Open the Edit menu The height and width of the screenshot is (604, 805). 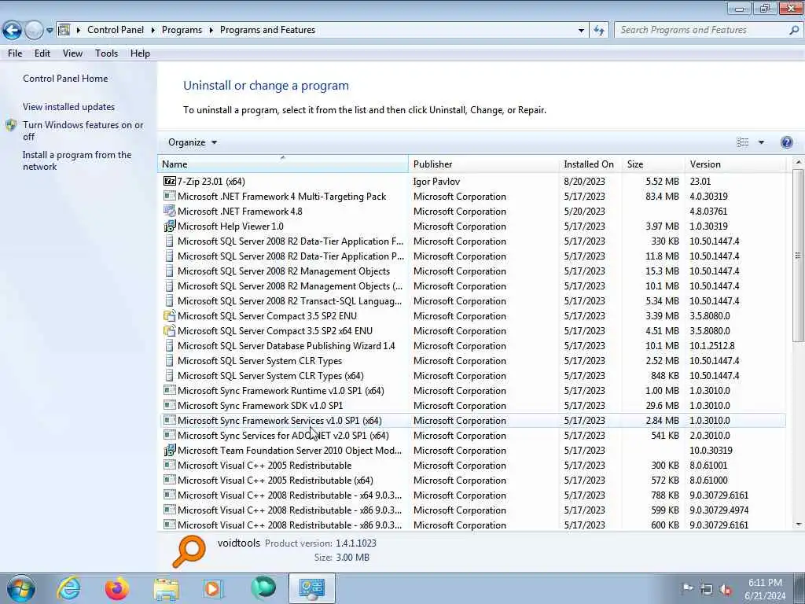[x=42, y=53]
